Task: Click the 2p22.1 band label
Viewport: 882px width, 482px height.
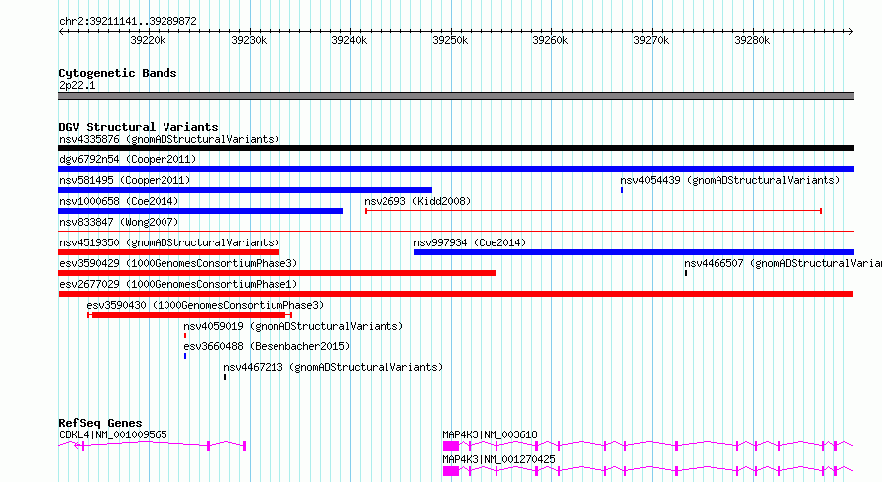Action: 77,85
